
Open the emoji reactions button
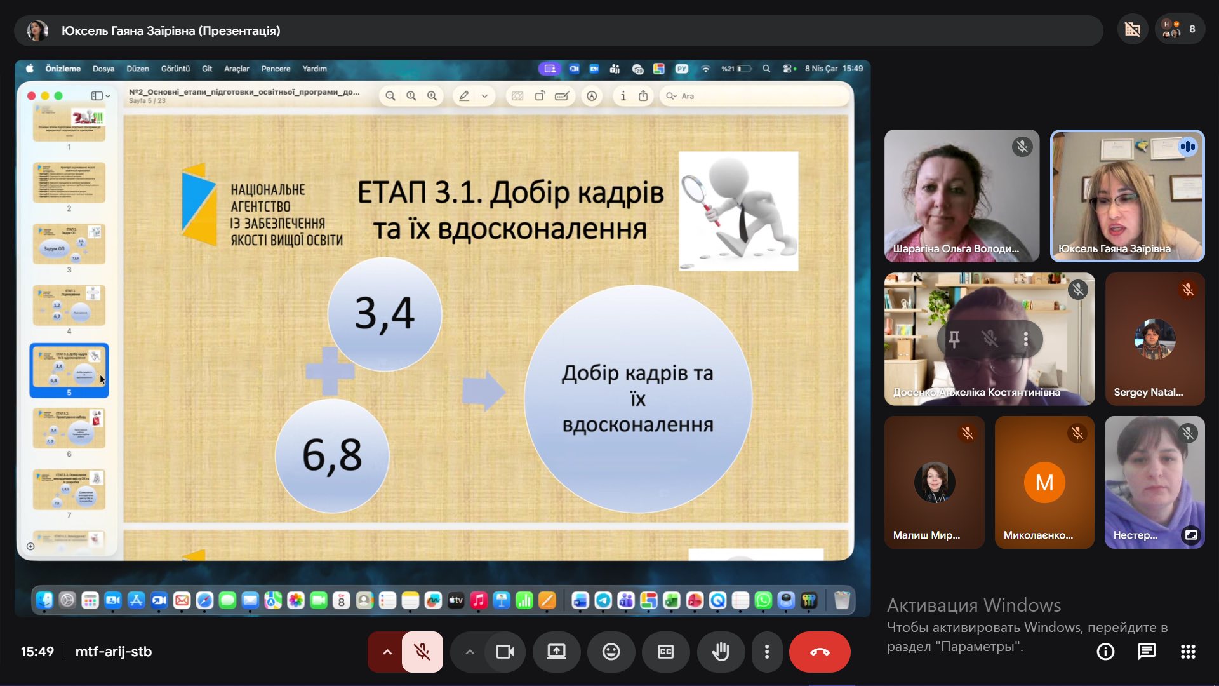(611, 652)
